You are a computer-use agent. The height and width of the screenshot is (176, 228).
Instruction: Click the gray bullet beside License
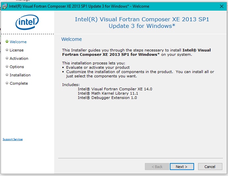tap(7, 50)
